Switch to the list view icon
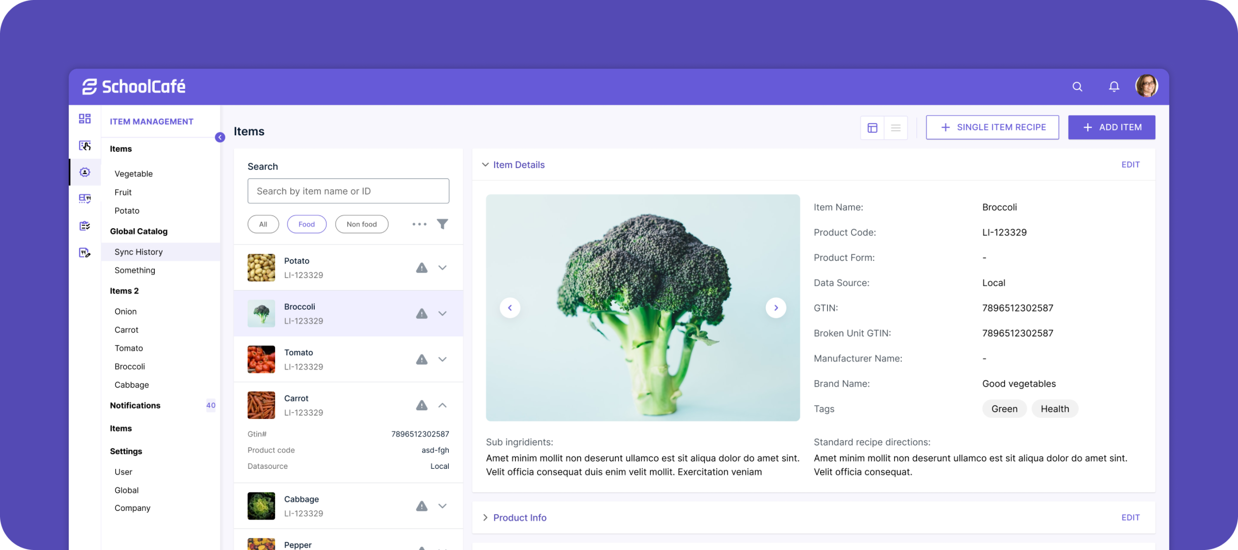 point(896,128)
